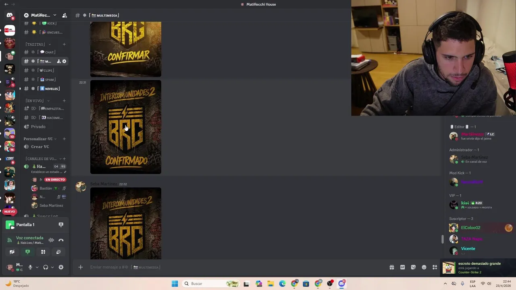
Task: Open GIF picker
Action: (402, 267)
